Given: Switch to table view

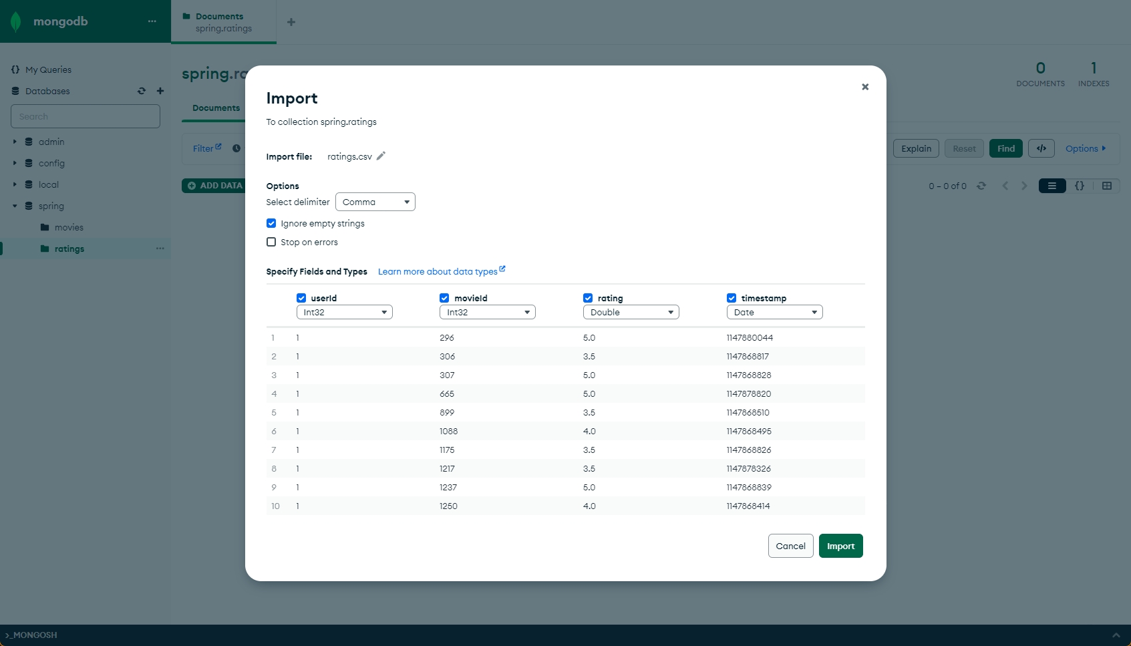Looking at the screenshot, I should point(1107,186).
